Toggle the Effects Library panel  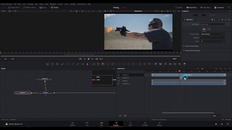[x=29, y=8]
